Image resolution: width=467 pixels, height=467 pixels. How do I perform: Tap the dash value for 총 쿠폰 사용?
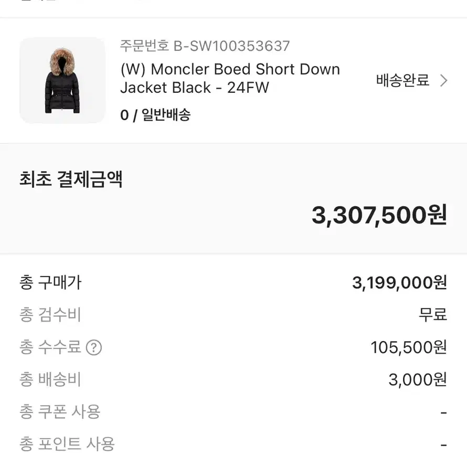tap(443, 413)
